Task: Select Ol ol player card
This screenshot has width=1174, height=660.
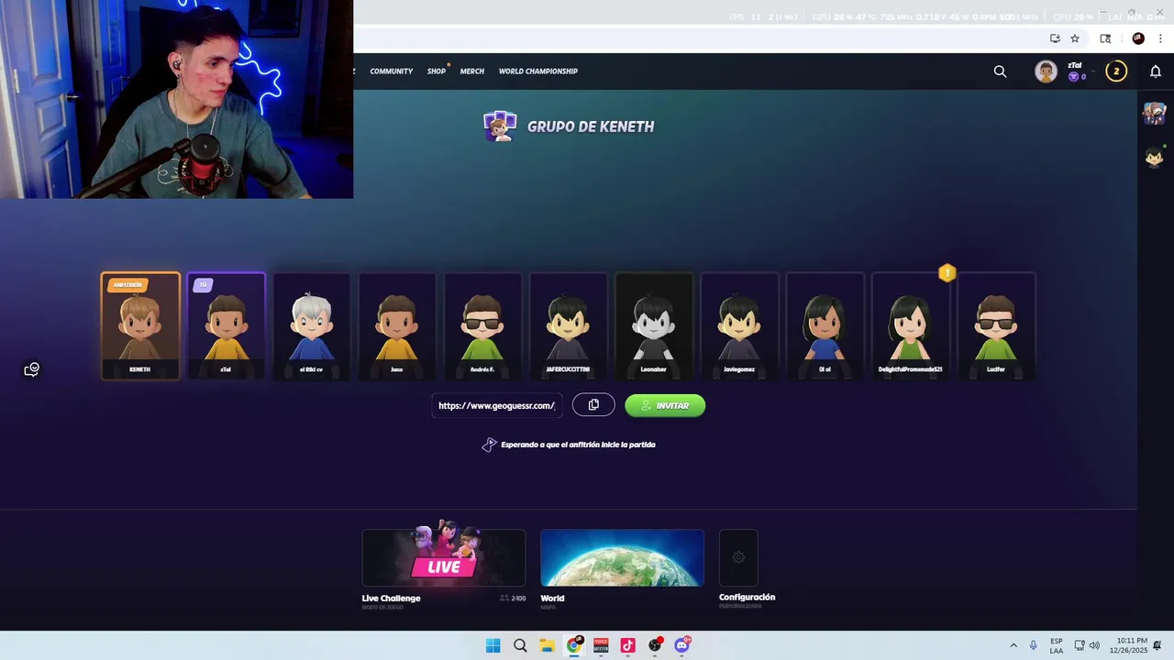Action: point(825,325)
